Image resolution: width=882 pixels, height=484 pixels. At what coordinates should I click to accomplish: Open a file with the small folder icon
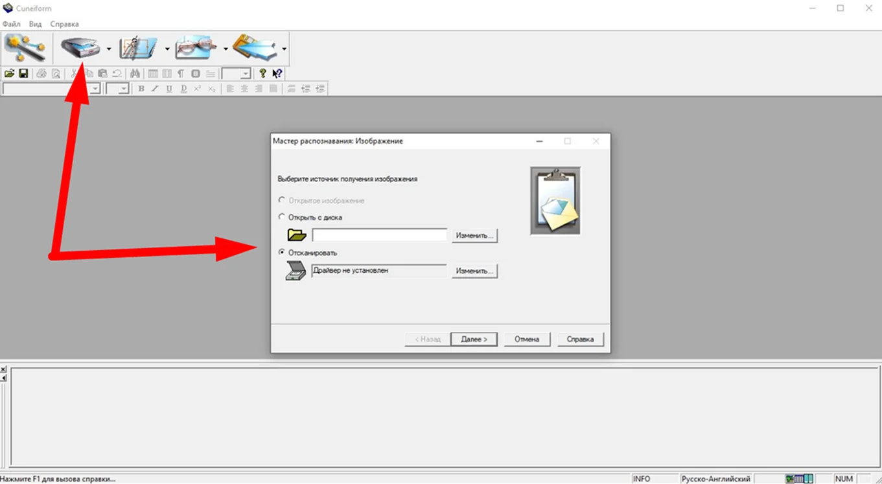tap(9, 74)
